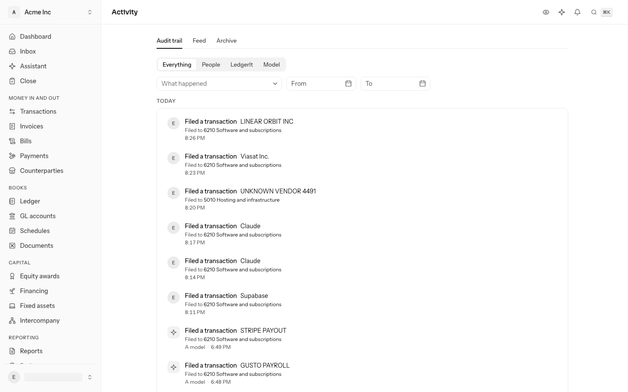Viewport: 628px width, 392px height.
Task: Click the search magnifier icon
Action: click(594, 12)
